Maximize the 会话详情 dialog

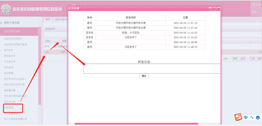pyautogui.click(x=215, y=8)
